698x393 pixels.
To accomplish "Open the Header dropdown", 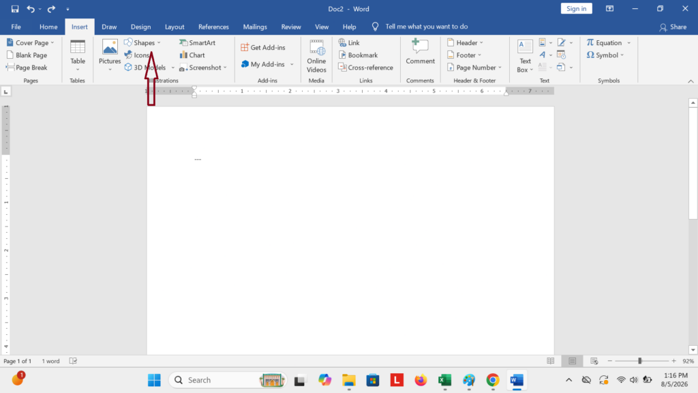I will coord(465,42).
